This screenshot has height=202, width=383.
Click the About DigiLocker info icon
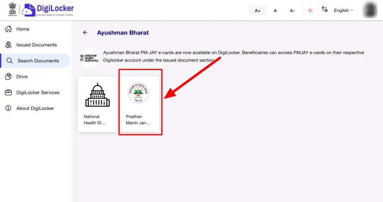tap(8, 108)
